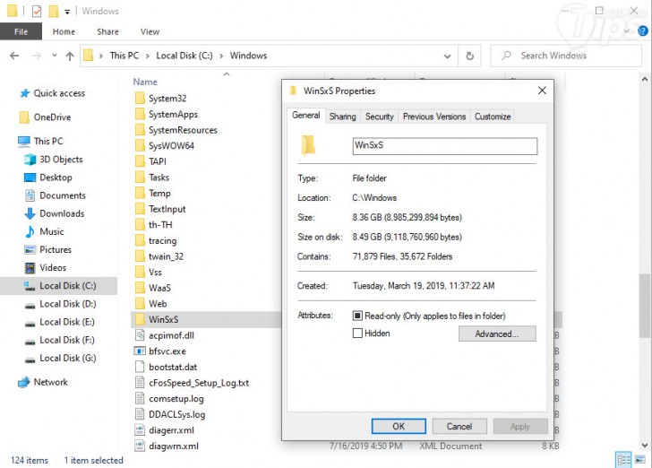Select the bootstat.dat file

(x=166, y=368)
